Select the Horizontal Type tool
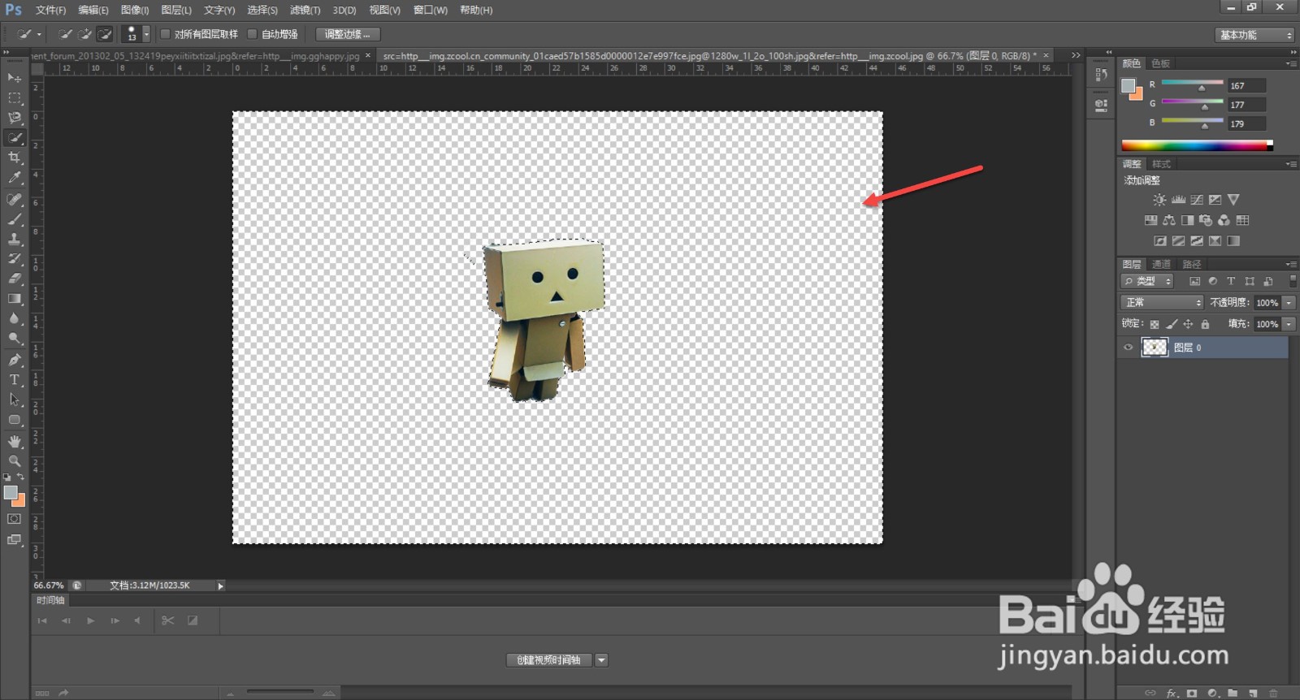Screen dimensions: 1300x700 pyautogui.click(x=15, y=380)
